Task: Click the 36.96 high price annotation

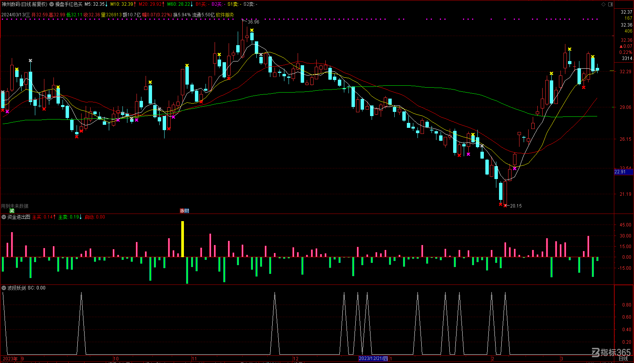Action: point(253,22)
